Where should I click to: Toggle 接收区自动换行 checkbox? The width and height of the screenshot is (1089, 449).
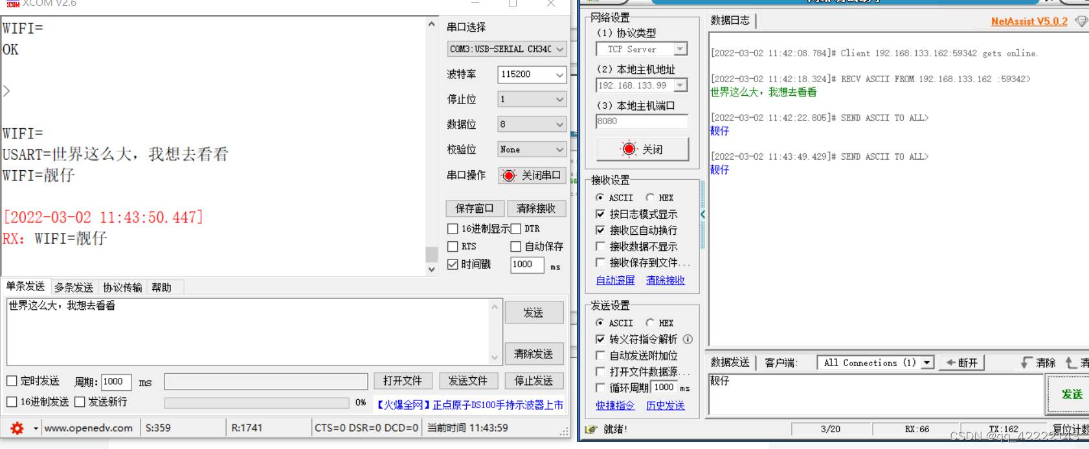[x=600, y=230]
